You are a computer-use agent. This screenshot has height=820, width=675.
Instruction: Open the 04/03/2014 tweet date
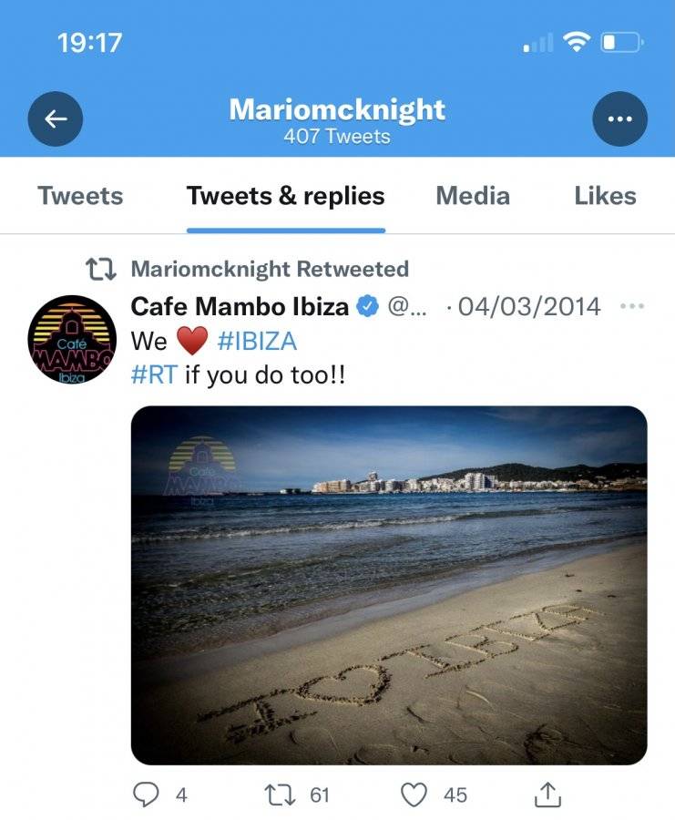[529, 306]
